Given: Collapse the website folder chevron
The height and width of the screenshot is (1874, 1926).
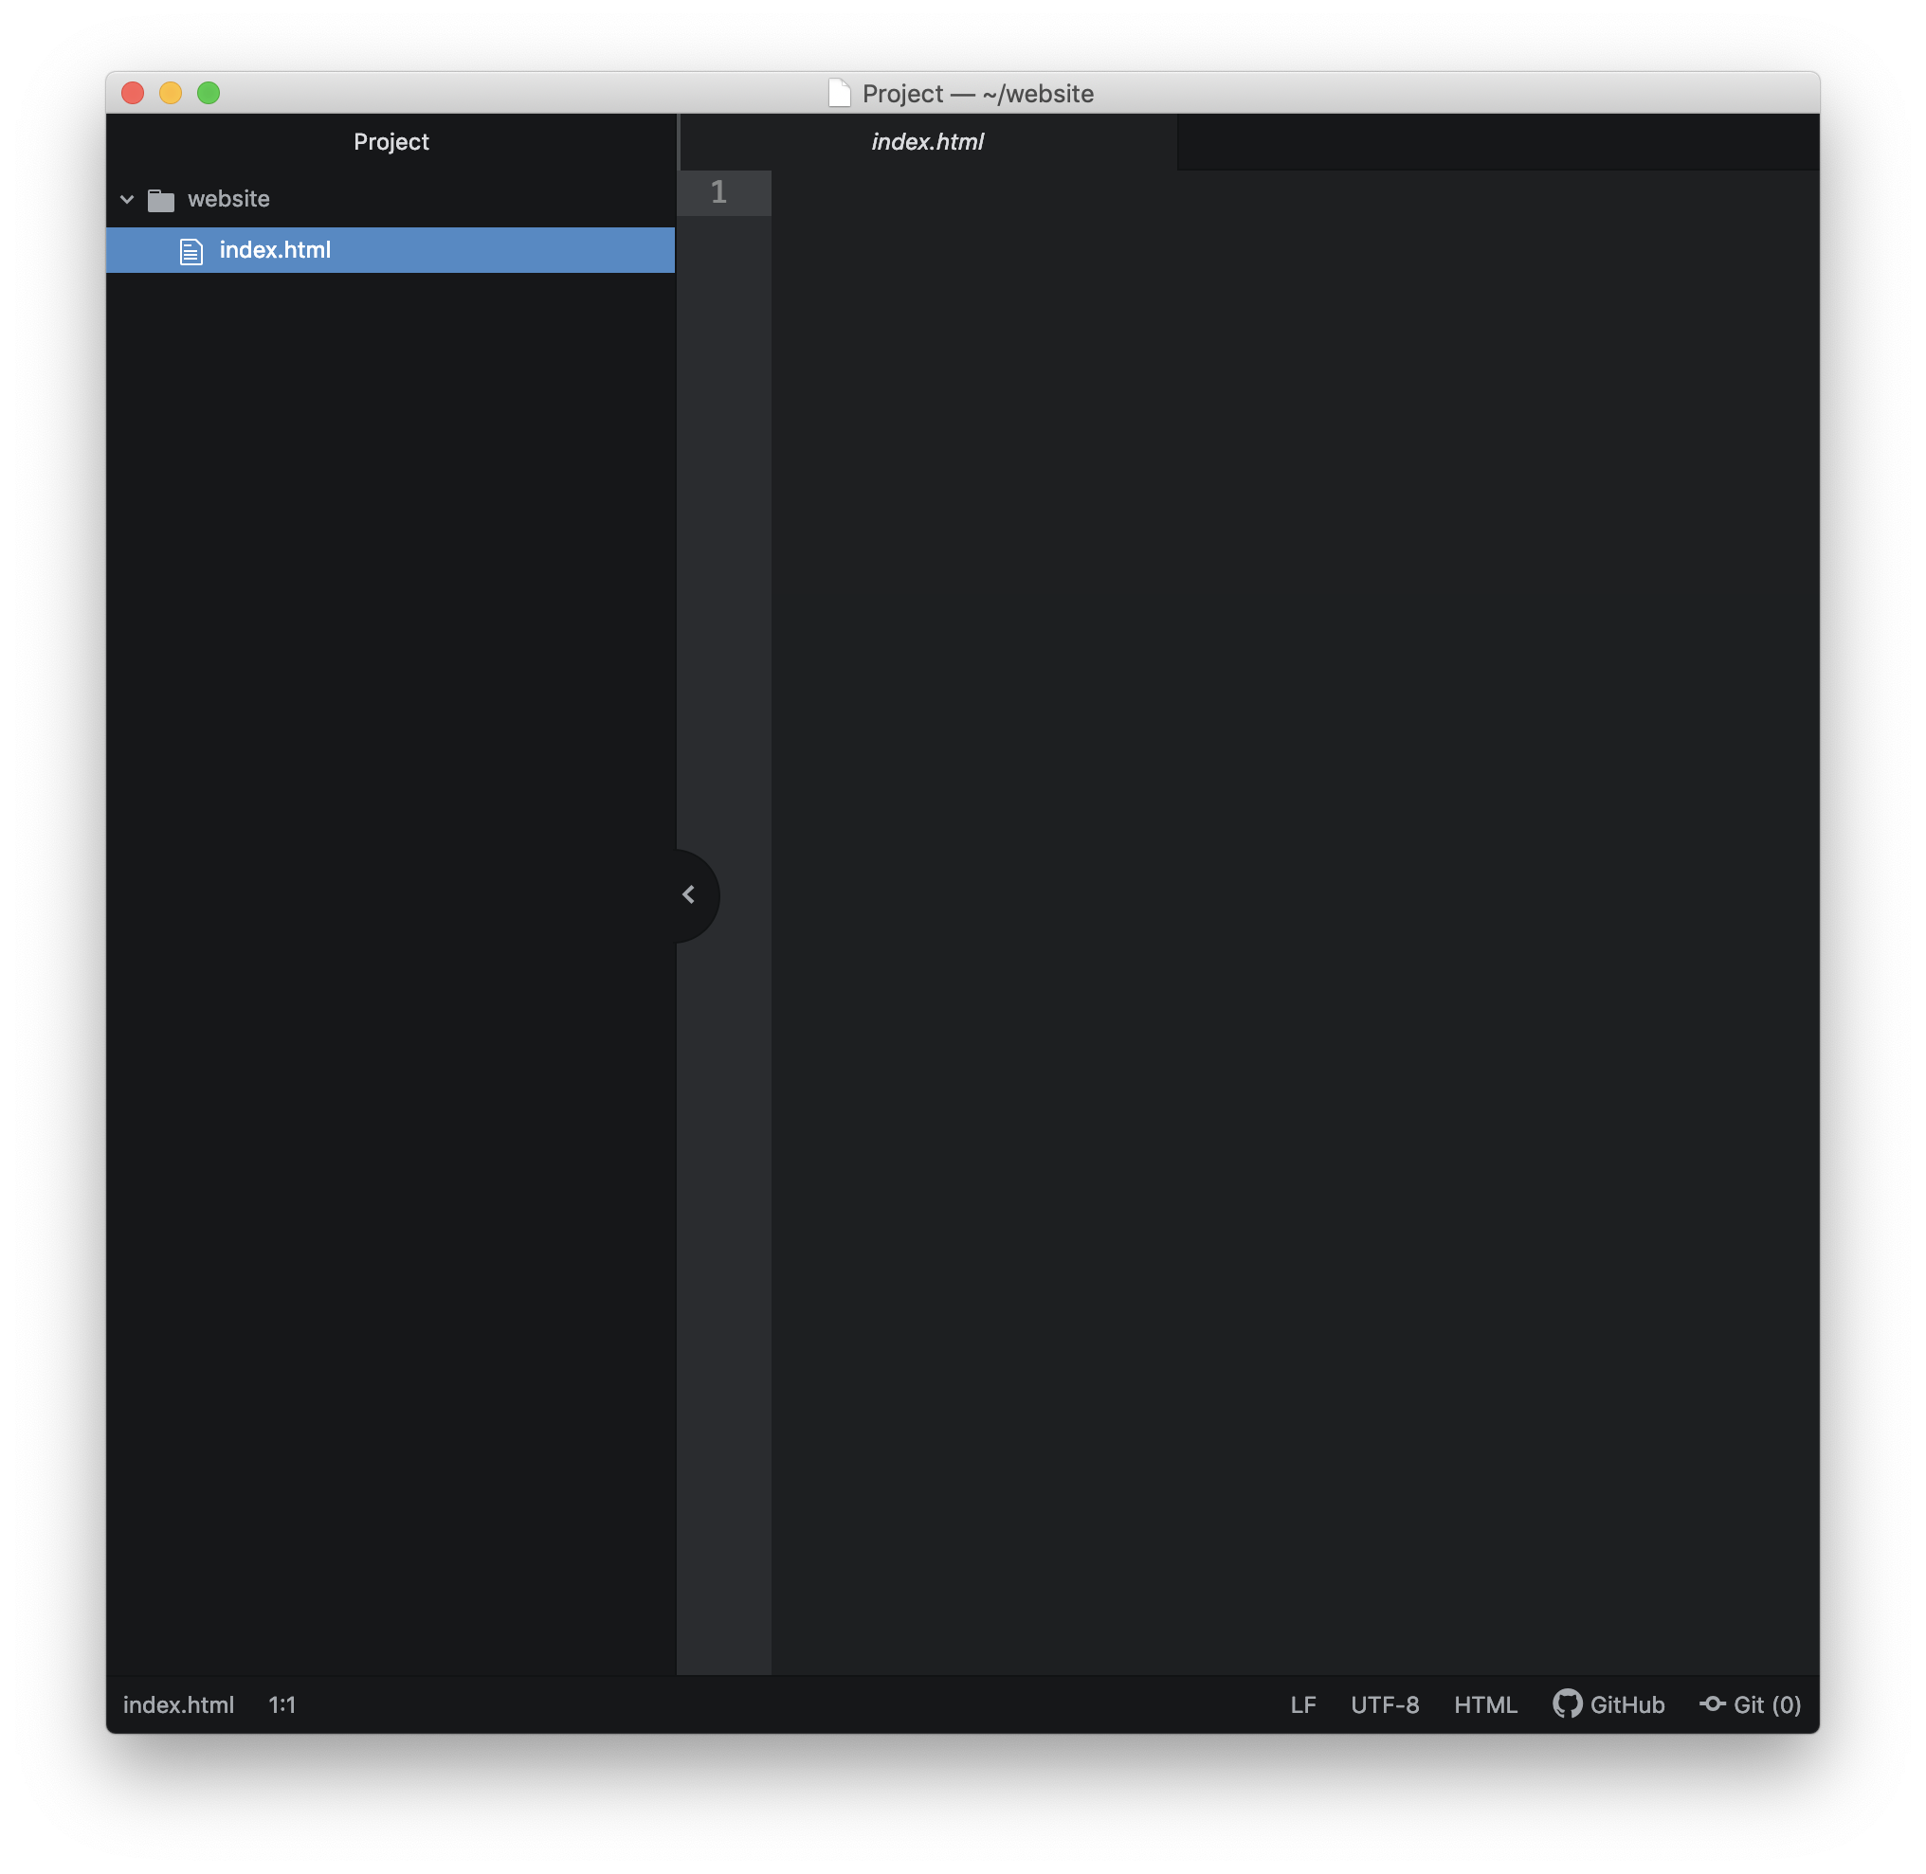Looking at the screenshot, I should click(x=127, y=199).
